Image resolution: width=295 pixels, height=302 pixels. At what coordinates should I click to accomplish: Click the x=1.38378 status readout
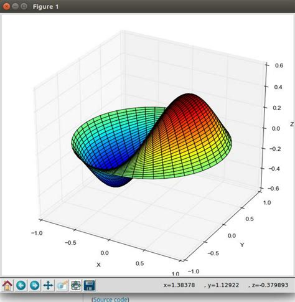click(179, 285)
